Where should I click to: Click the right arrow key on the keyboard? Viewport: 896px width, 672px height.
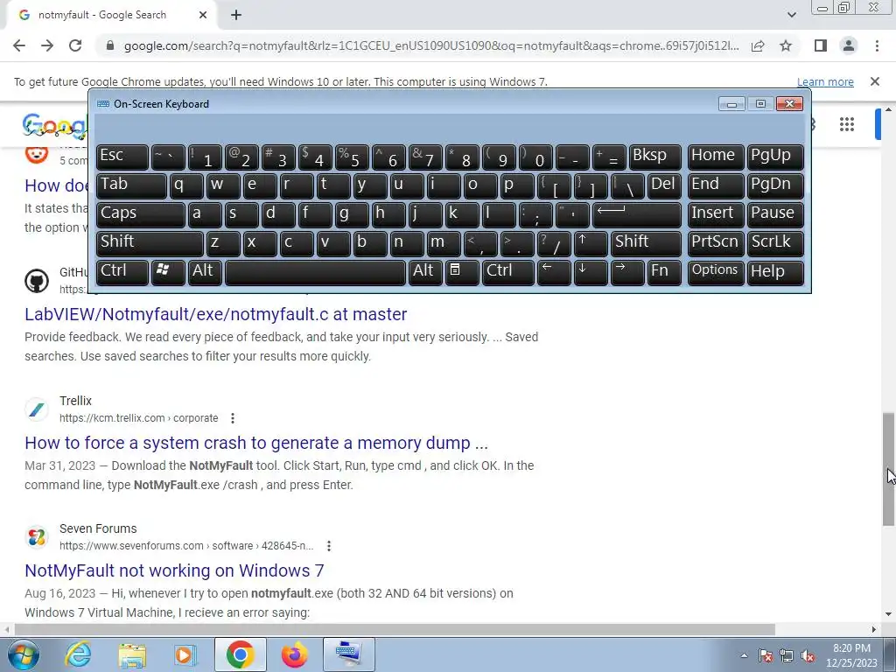(x=626, y=271)
